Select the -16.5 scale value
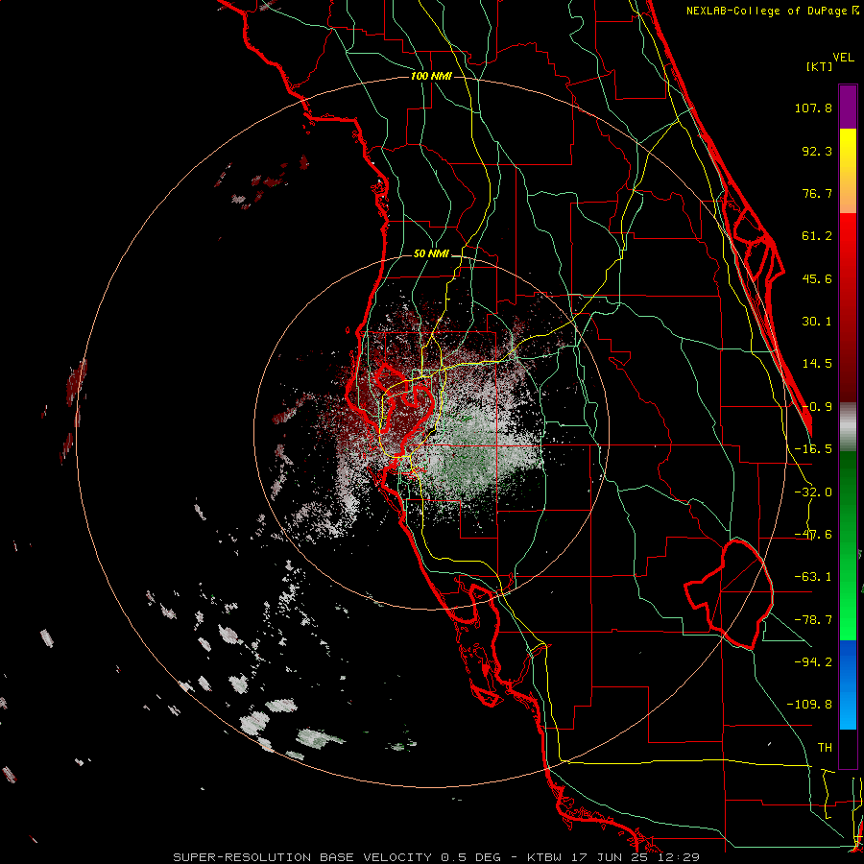Viewport: 864px width, 864px height. coord(813,449)
